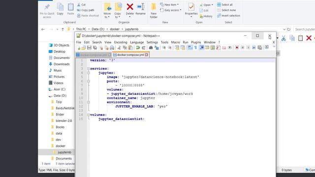Click the blue scissors icon right of Notepad++
The image size is (315, 177).
(283, 38)
